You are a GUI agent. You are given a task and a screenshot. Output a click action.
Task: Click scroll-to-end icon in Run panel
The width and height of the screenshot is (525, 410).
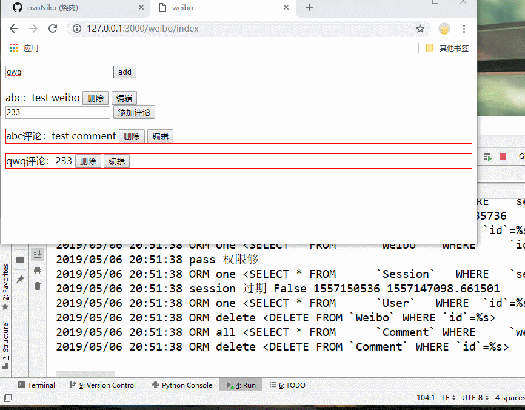38,255
